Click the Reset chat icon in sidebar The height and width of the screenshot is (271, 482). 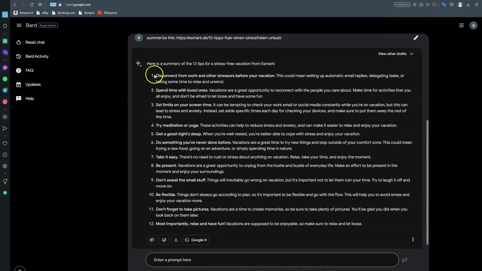click(x=19, y=42)
